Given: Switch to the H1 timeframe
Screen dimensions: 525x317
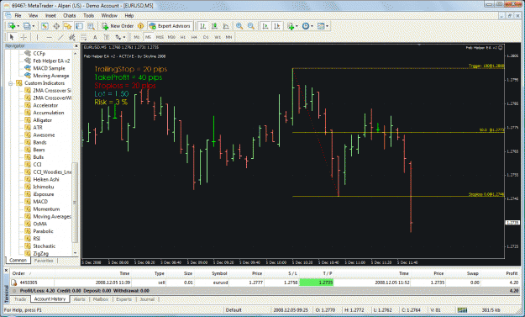Looking at the screenshot, I should [183, 37].
